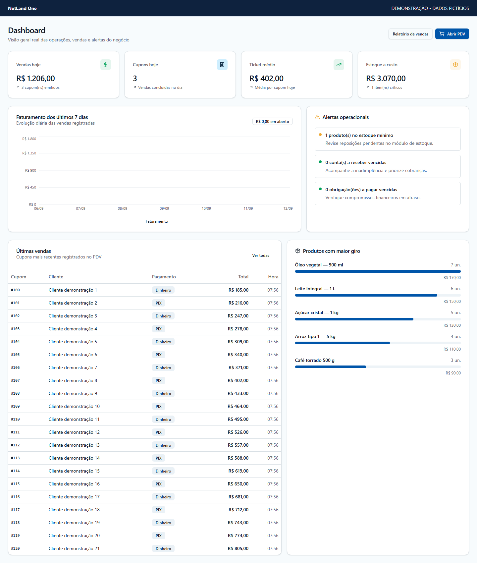Open the PDV with Abrir PDV button
The height and width of the screenshot is (563, 477).
(x=452, y=34)
